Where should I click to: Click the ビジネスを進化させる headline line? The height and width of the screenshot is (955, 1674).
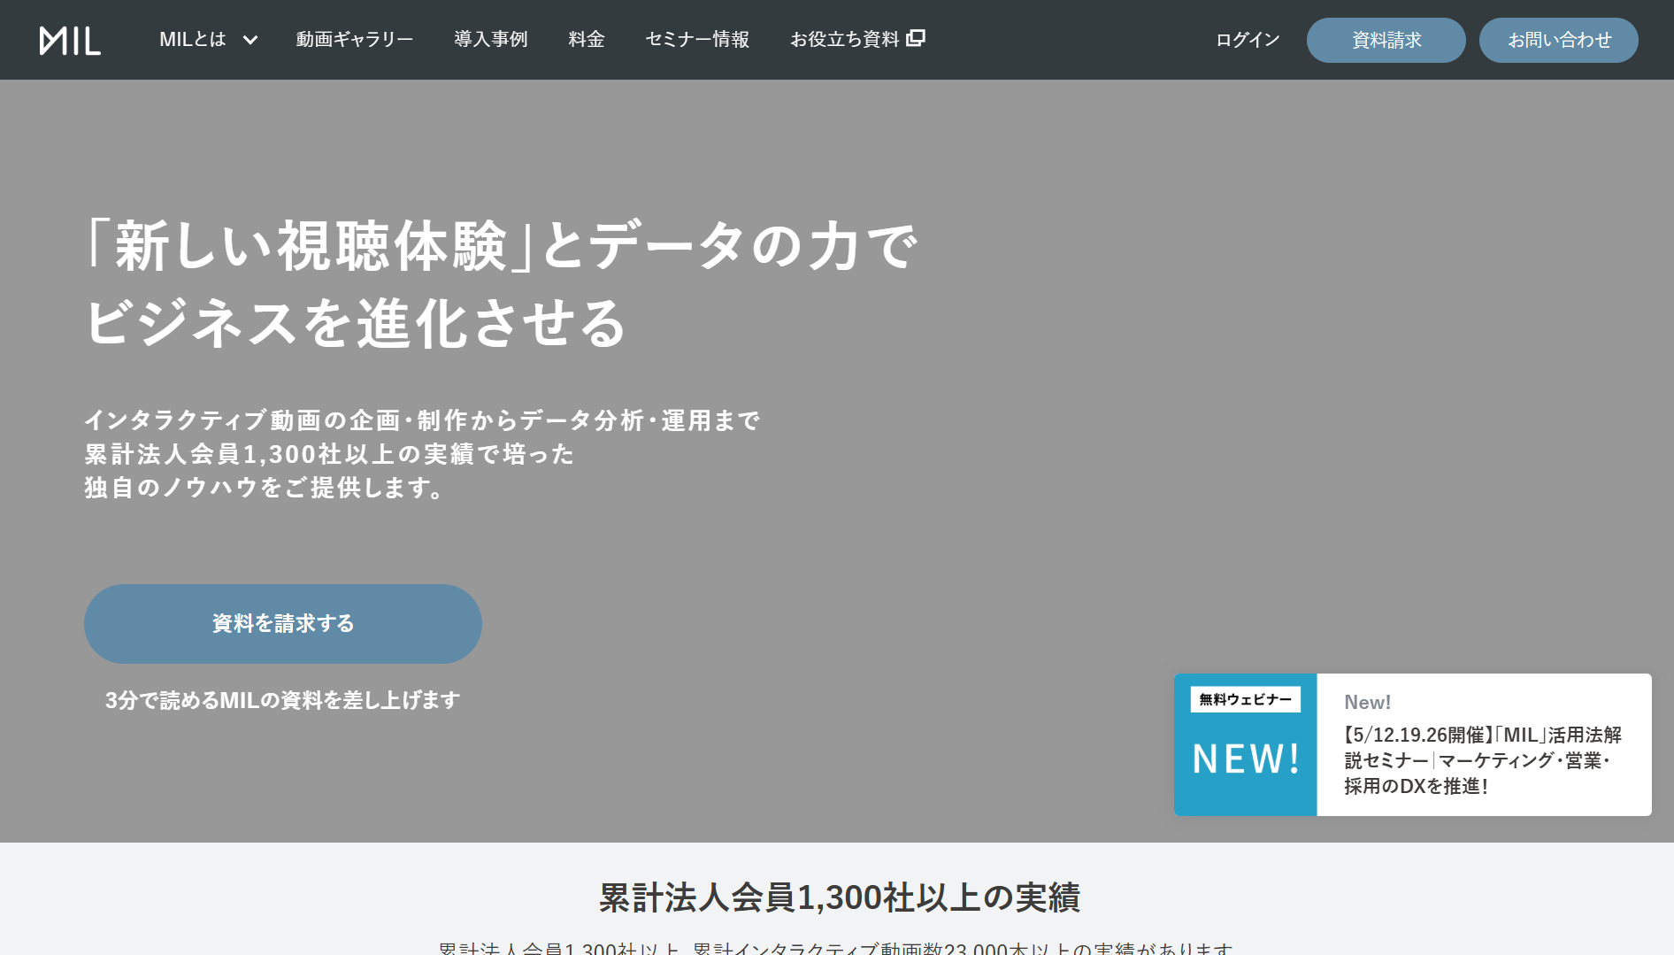[356, 322]
